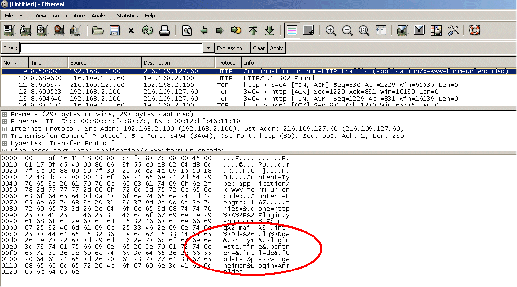Open the Analyze menu
Screen dimensions: 517x287
101,16
